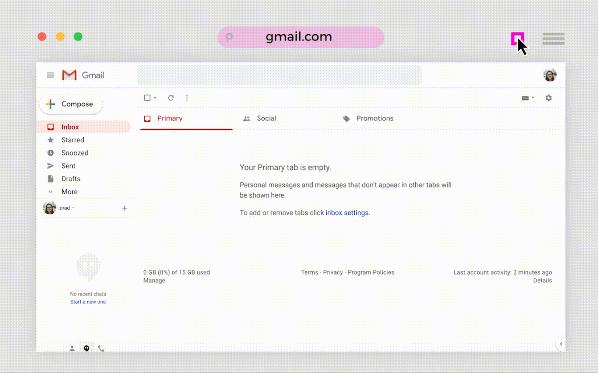Click the magnifier icon in the address bar
Screen dimensions: 598x373
point(229,37)
